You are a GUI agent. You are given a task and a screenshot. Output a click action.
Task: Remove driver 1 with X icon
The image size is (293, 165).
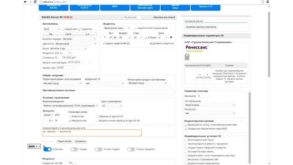click(171, 38)
